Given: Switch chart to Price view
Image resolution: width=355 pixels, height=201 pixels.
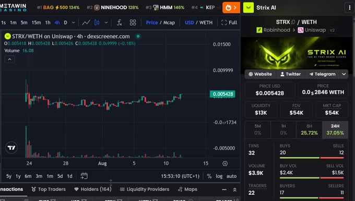Looking at the screenshot, I should point(152,22).
